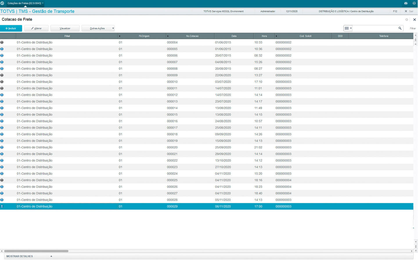Click blue status icon for quotation 000029
The image size is (418, 261).
pos(2,206)
